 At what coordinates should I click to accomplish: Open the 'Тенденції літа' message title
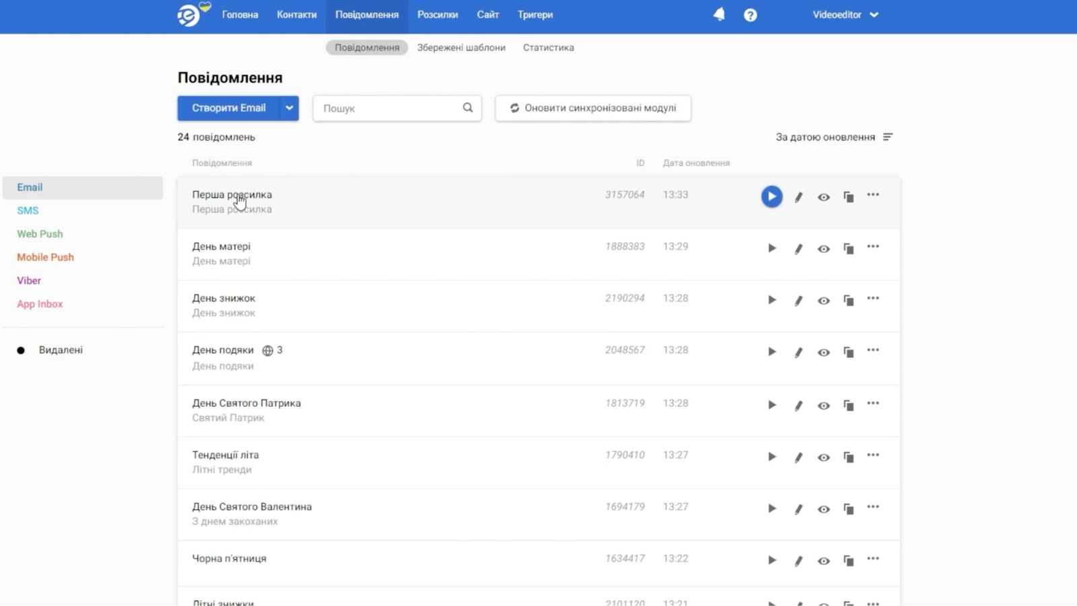click(x=225, y=455)
